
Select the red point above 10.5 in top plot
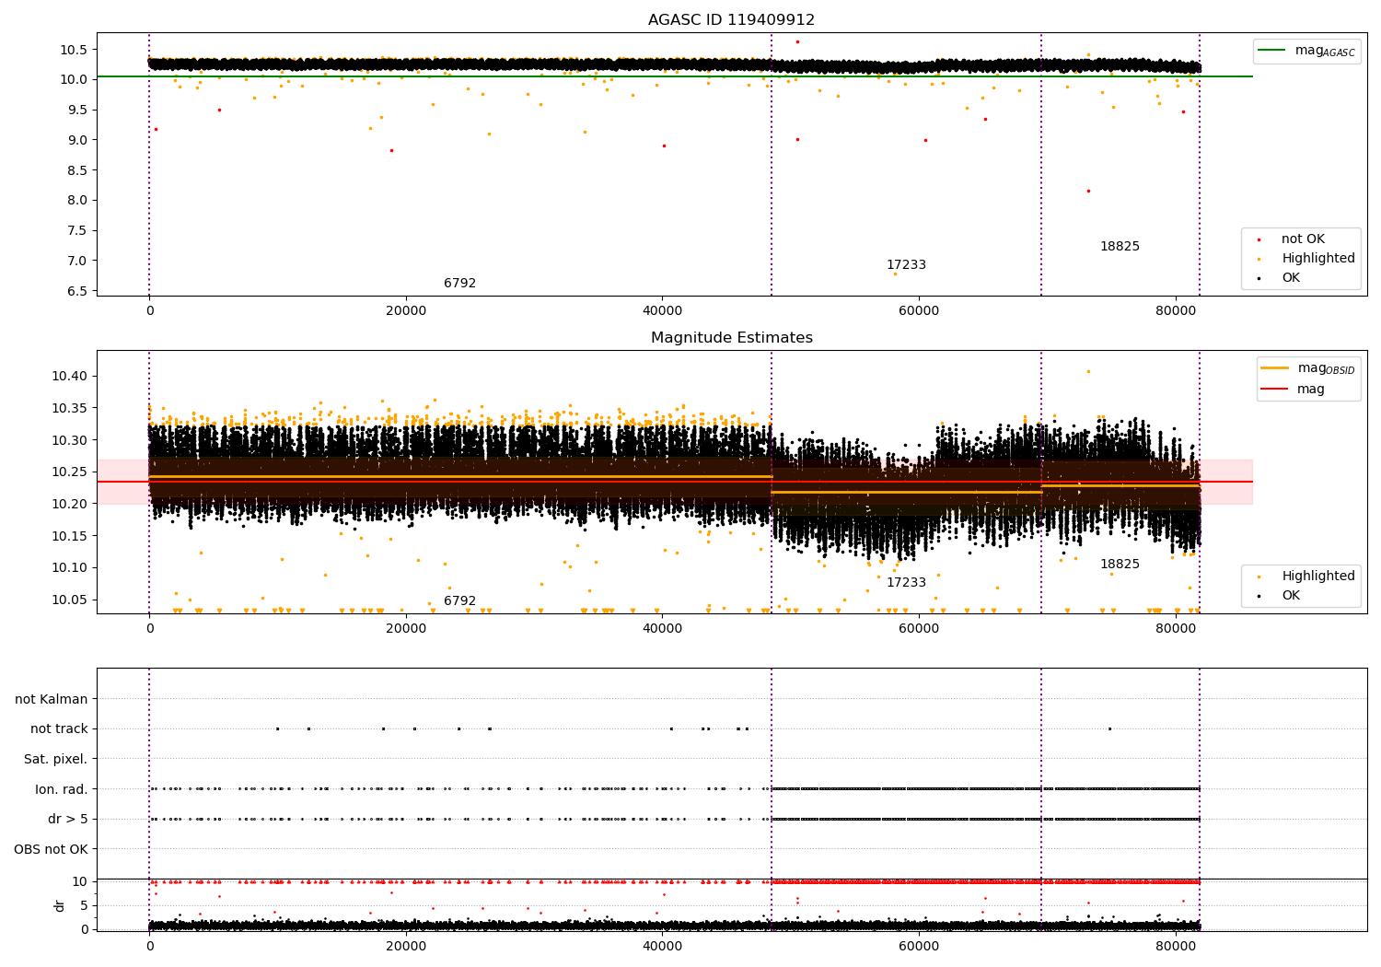797,41
